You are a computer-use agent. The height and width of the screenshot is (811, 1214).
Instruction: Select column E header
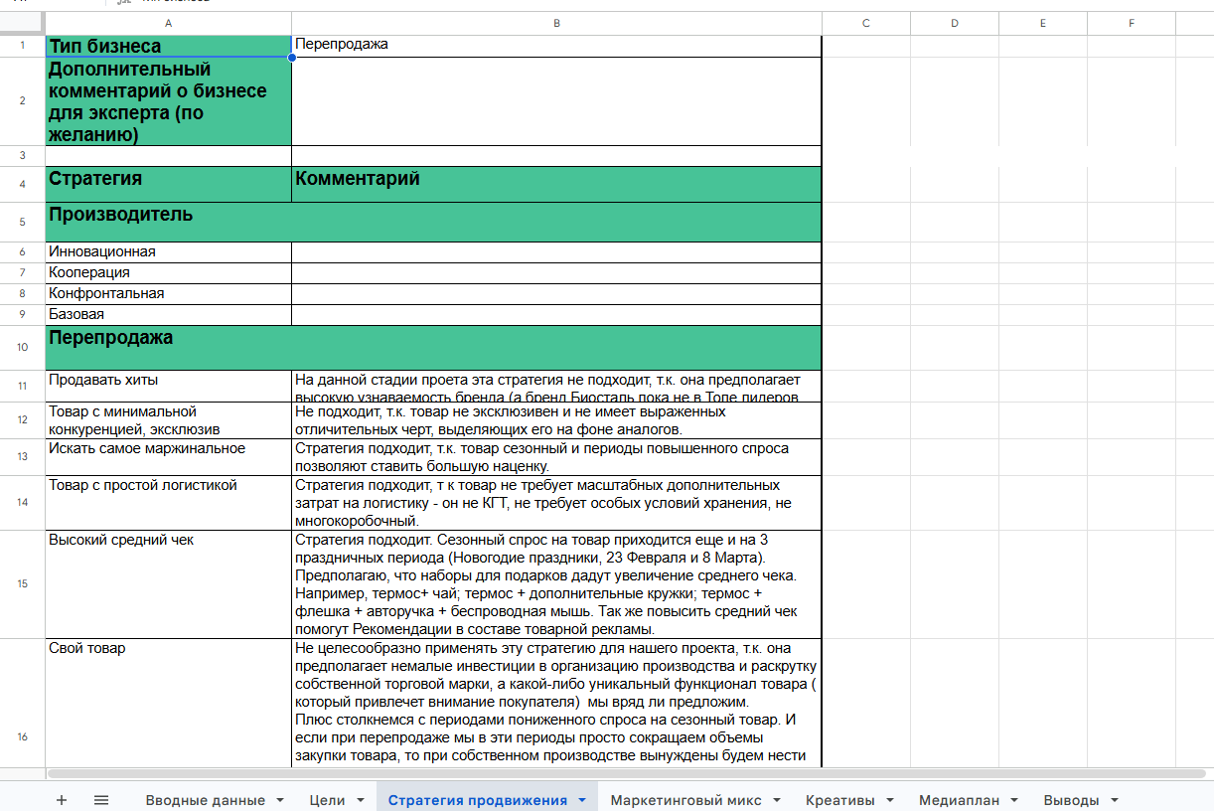coord(1042,23)
